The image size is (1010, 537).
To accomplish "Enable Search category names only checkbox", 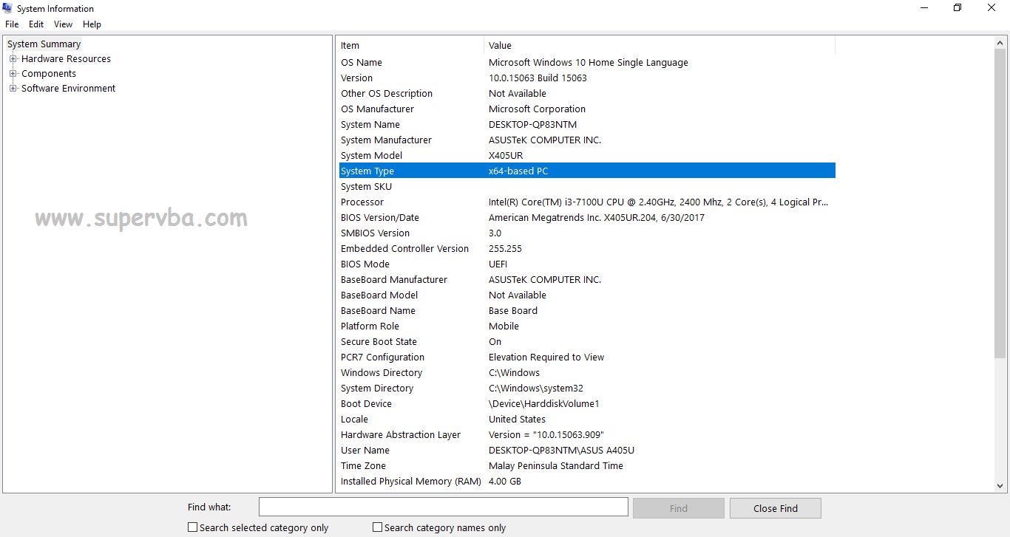I will [378, 527].
